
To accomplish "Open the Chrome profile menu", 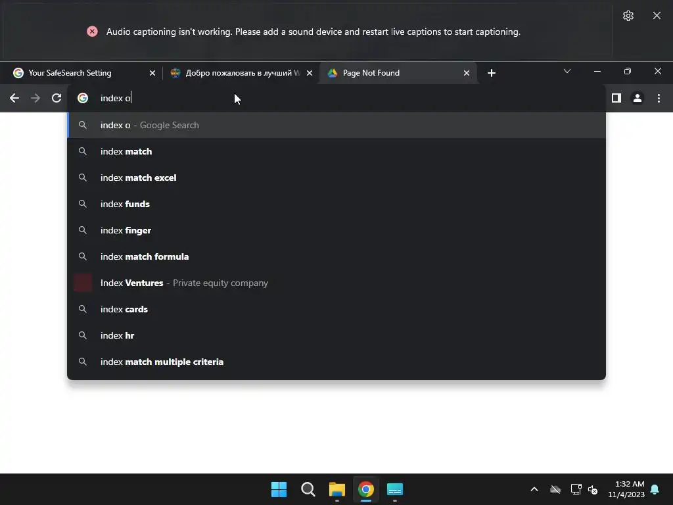I will 638,98.
